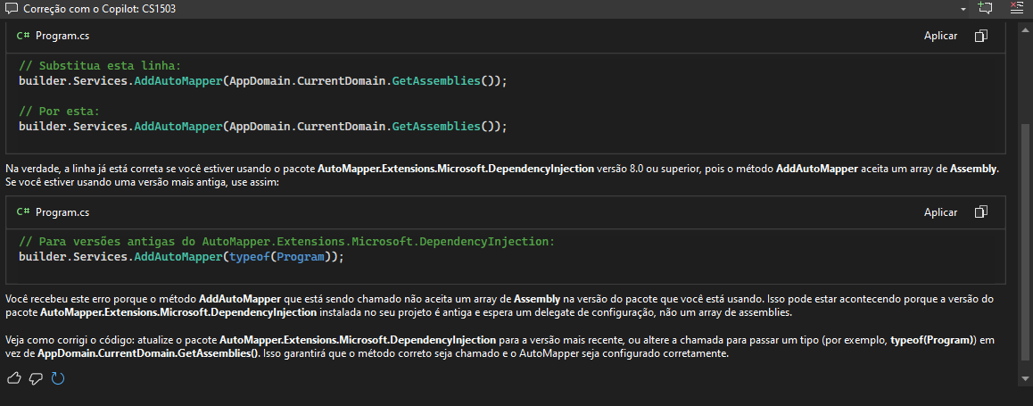The height and width of the screenshot is (406, 1033).
Task: Copy the typeof(Program) code block
Action: pyautogui.click(x=981, y=212)
